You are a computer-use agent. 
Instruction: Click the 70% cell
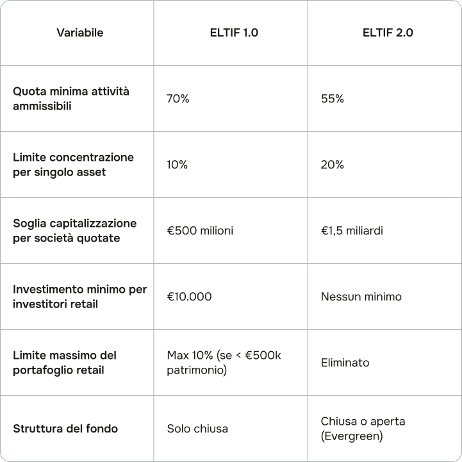178,99
